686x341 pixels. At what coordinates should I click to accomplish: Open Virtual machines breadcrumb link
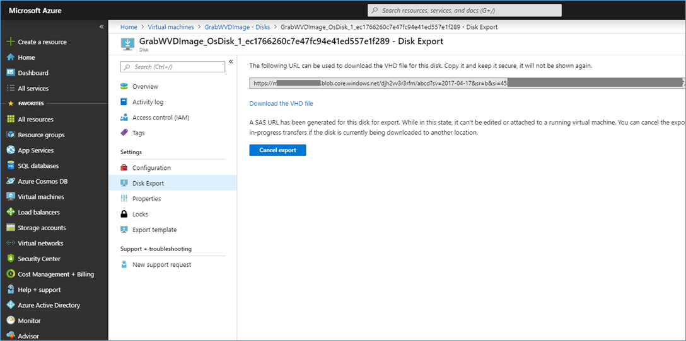click(171, 27)
